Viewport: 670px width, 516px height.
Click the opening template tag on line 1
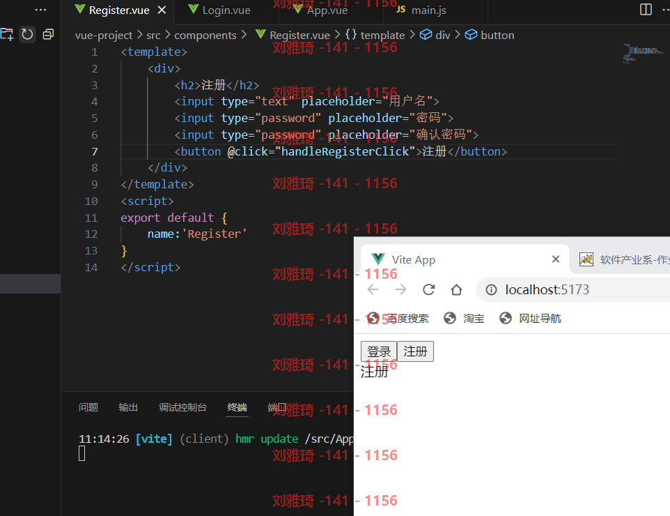[154, 52]
